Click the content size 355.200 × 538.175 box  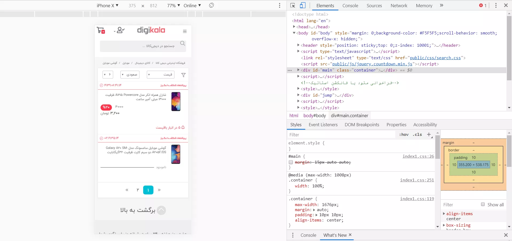click(474, 165)
